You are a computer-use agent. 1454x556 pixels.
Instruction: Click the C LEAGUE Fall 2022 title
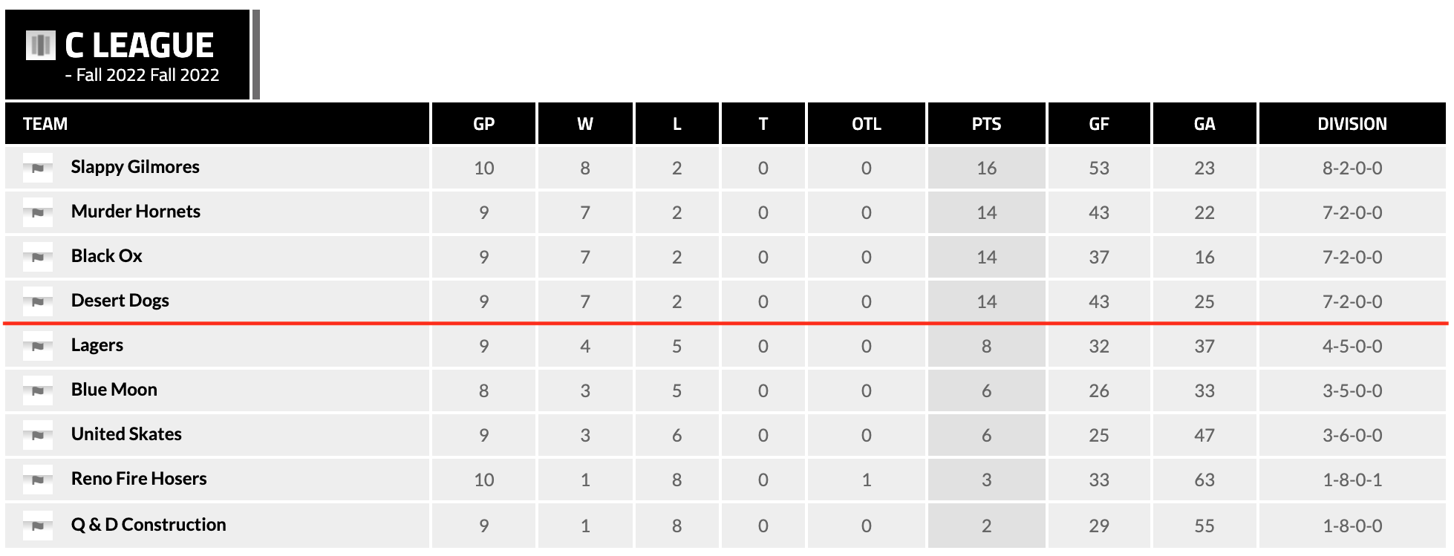tap(140, 46)
